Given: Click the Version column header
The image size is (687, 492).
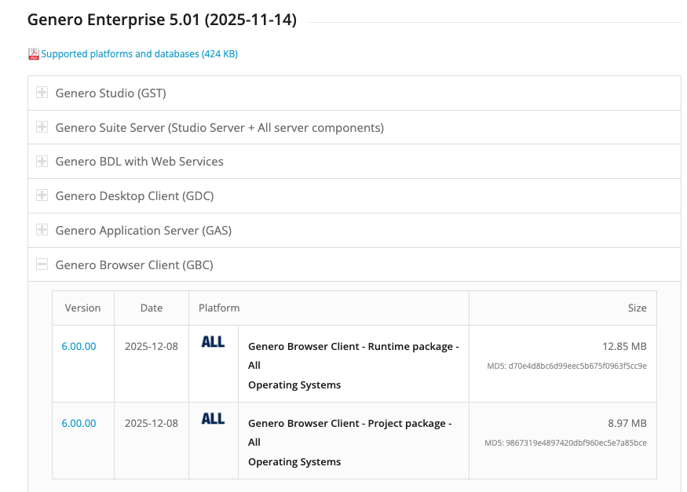Looking at the screenshot, I should (x=82, y=308).
